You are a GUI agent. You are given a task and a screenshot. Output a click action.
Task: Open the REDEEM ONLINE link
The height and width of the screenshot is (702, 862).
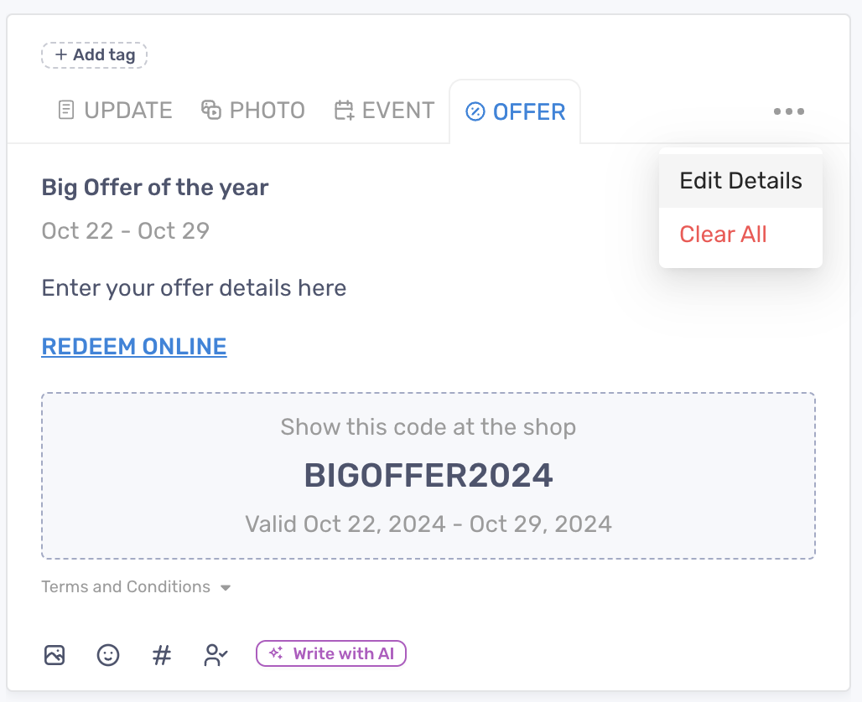click(x=134, y=347)
